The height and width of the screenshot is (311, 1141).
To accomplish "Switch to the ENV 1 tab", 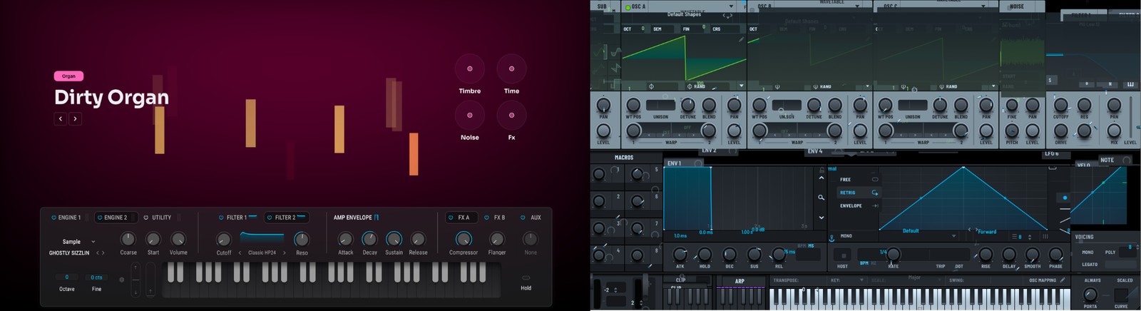I will [674, 163].
